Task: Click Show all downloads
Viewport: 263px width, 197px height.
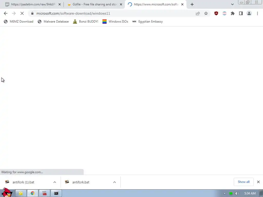Action: (243, 182)
